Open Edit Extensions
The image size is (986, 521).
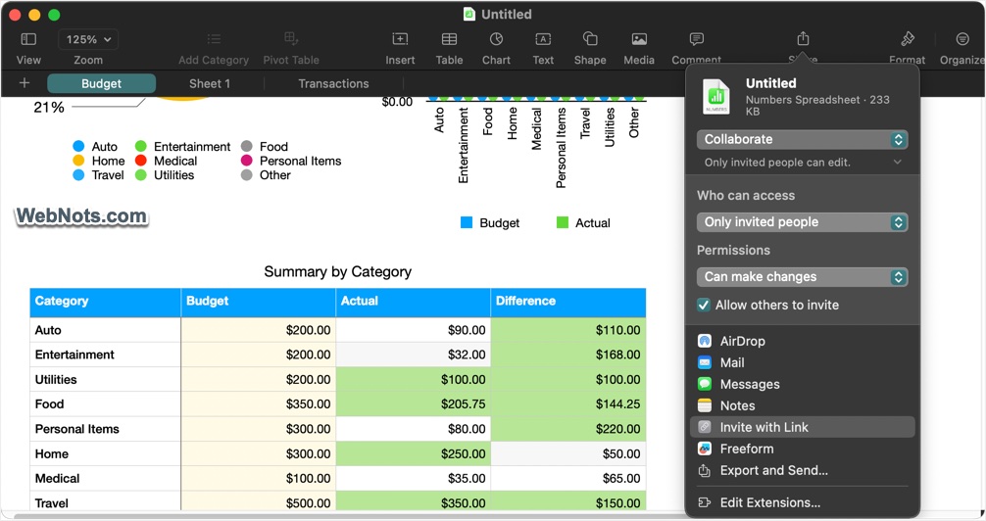click(803, 502)
